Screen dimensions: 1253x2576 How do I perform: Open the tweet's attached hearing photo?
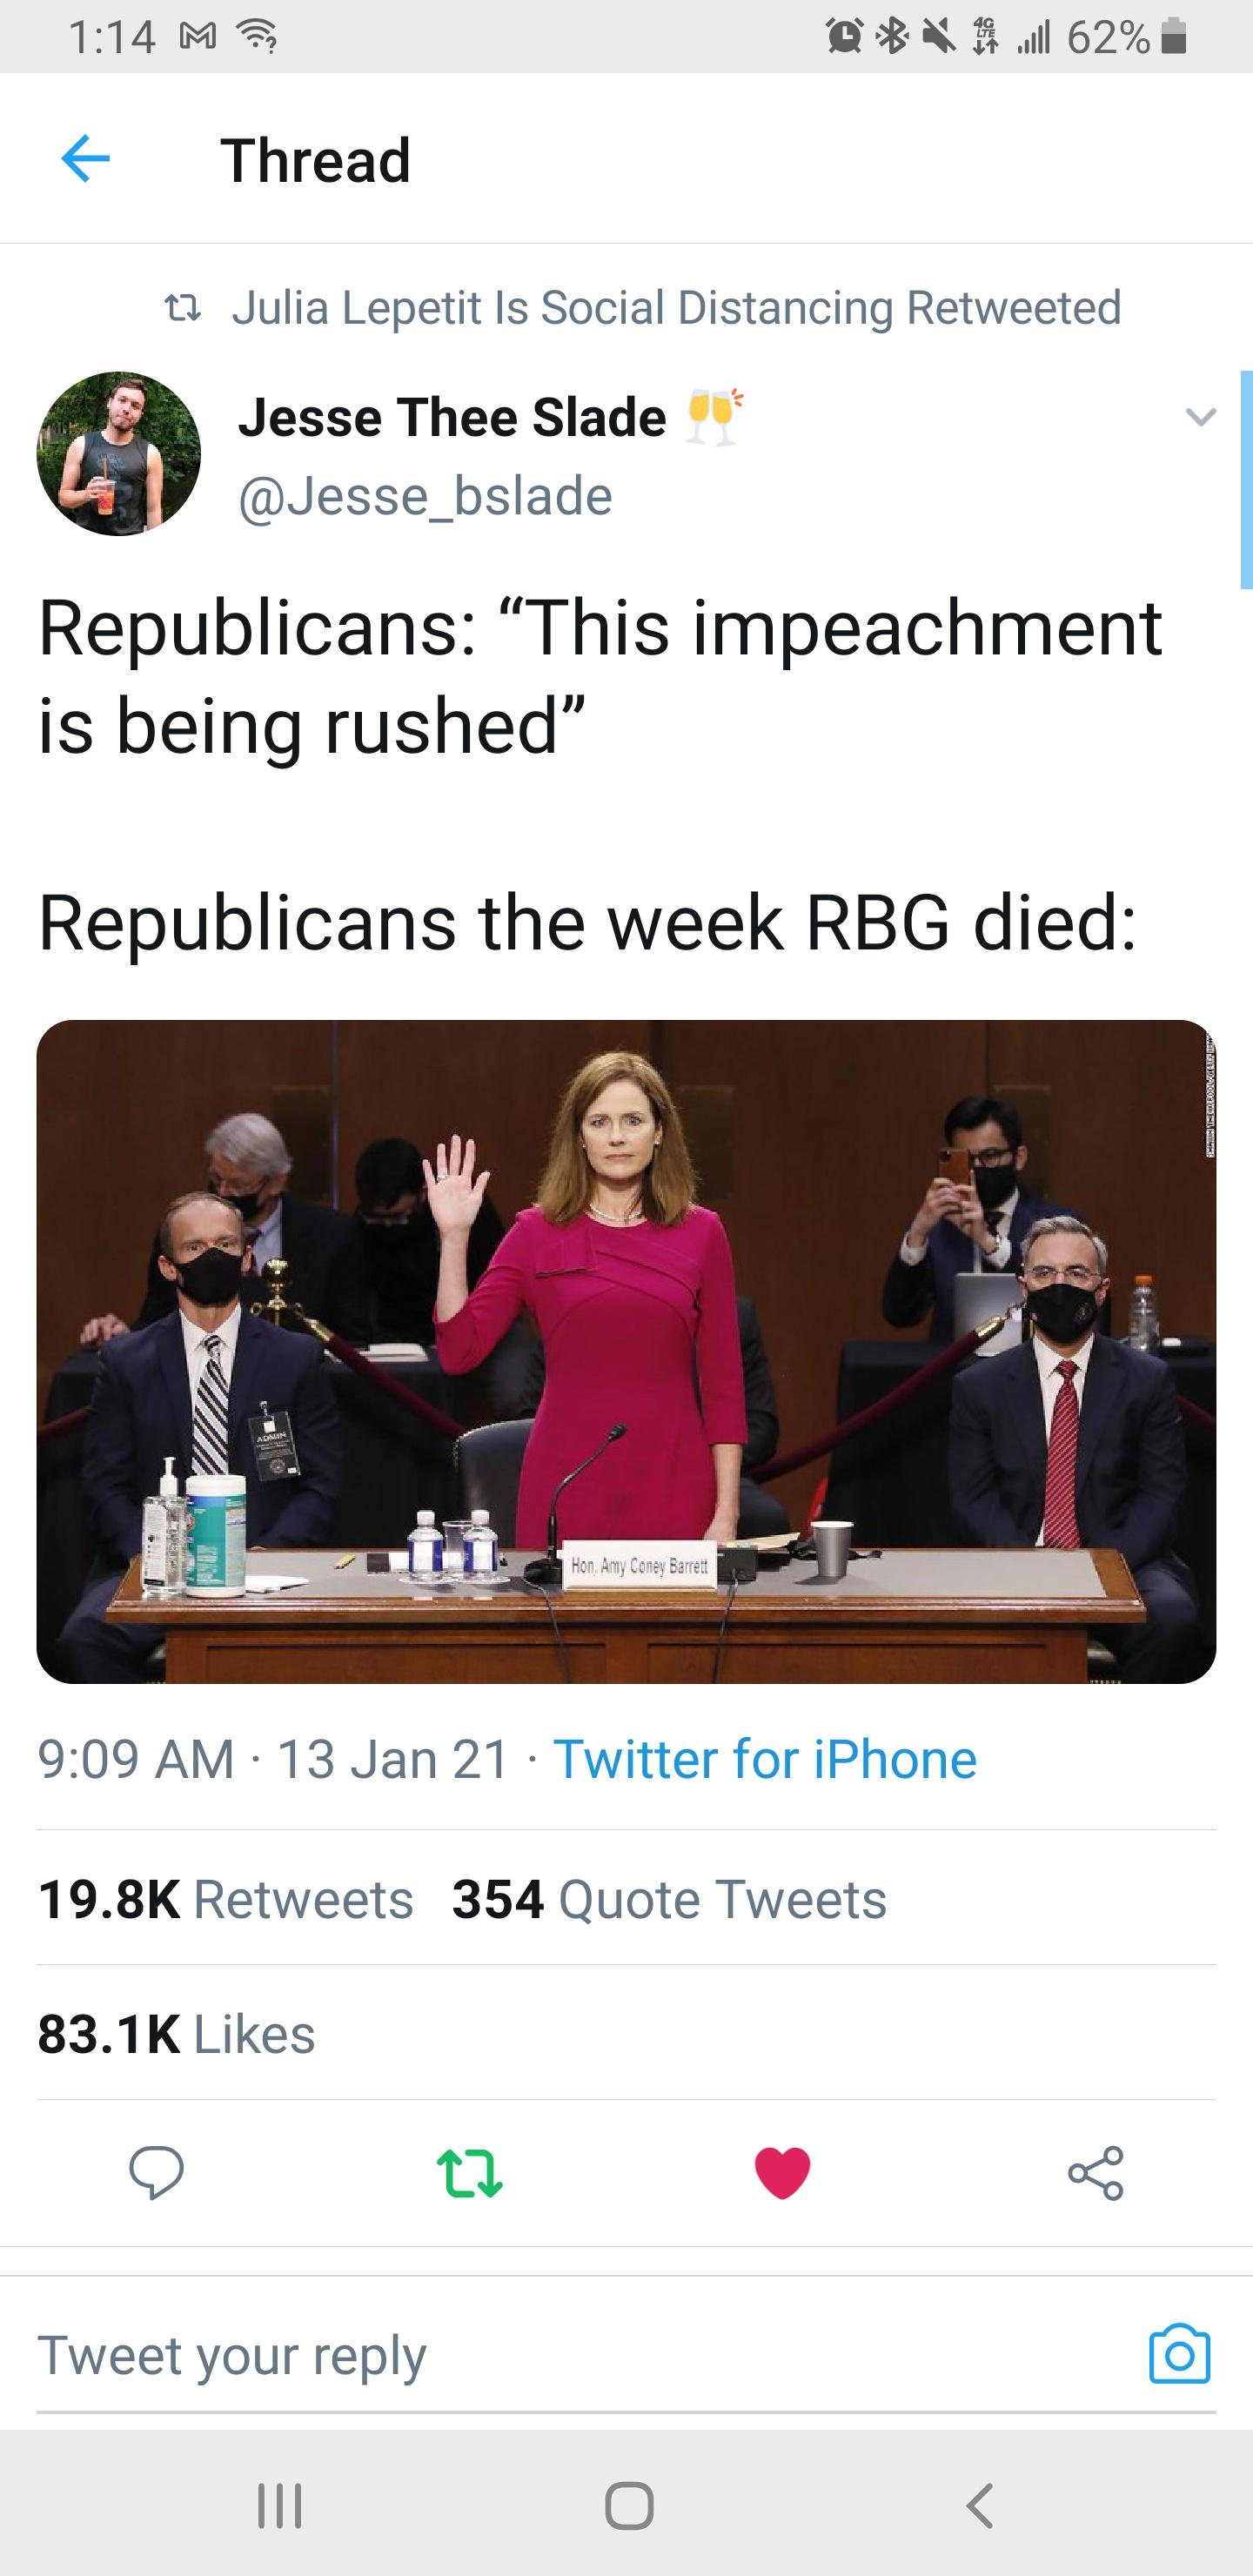click(x=626, y=1351)
